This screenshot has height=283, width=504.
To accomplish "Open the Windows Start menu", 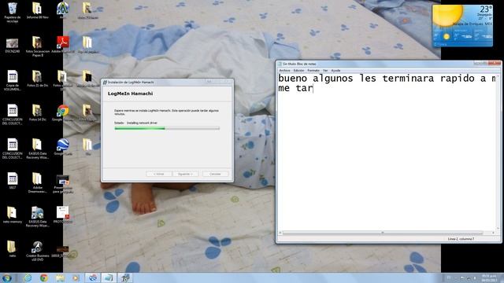I will 7,277.
